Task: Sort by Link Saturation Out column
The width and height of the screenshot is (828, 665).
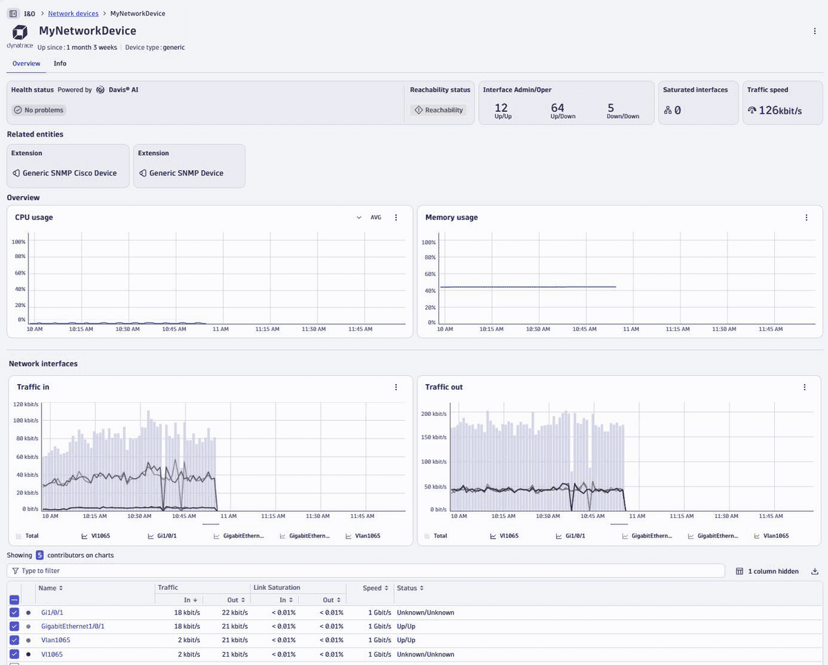Action: [333, 600]
